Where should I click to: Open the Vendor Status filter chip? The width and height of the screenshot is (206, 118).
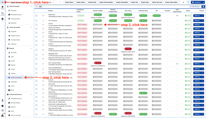point(81,2)
